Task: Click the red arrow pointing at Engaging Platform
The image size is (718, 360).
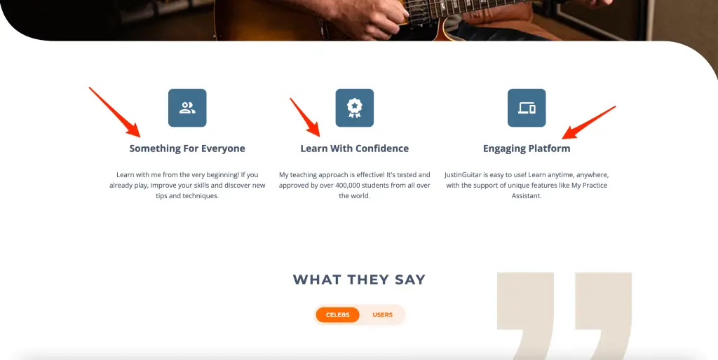Action: [x=589, y=123]
